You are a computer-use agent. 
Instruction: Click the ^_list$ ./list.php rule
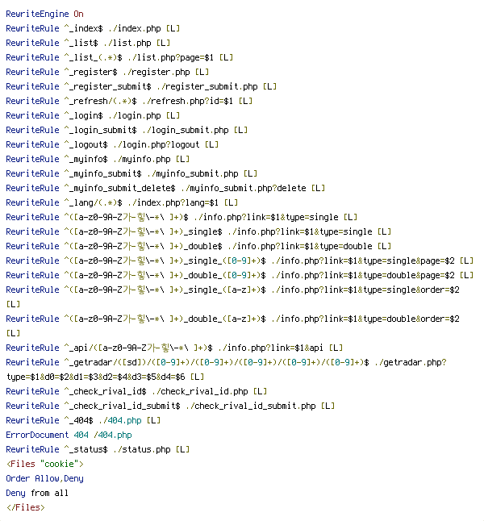click(x=88, y=44)
